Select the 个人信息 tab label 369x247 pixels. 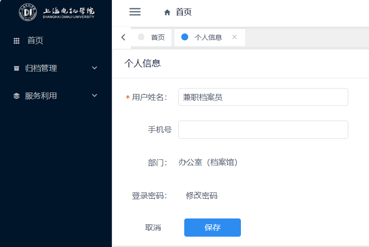coord(208,37)
